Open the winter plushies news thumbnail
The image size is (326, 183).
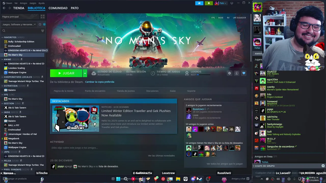pyautogui.click(x=76, y=118)
